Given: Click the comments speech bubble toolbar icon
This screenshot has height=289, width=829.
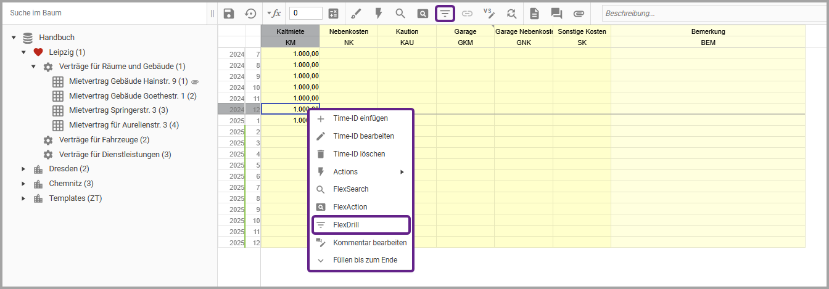Looking at the screenshot, I should 556,13.
